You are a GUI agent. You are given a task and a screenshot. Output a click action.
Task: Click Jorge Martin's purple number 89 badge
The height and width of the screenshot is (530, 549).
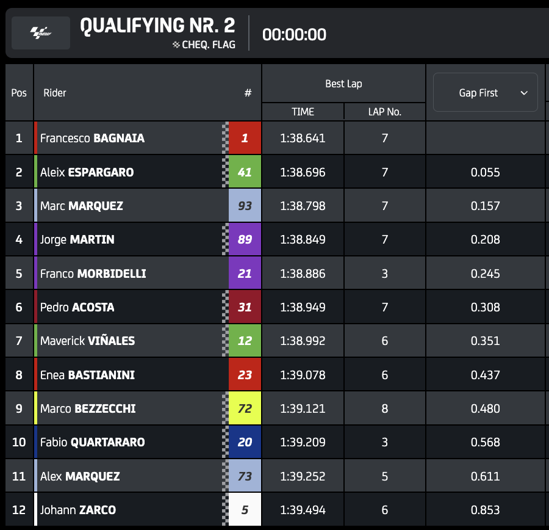pos(245,239)
